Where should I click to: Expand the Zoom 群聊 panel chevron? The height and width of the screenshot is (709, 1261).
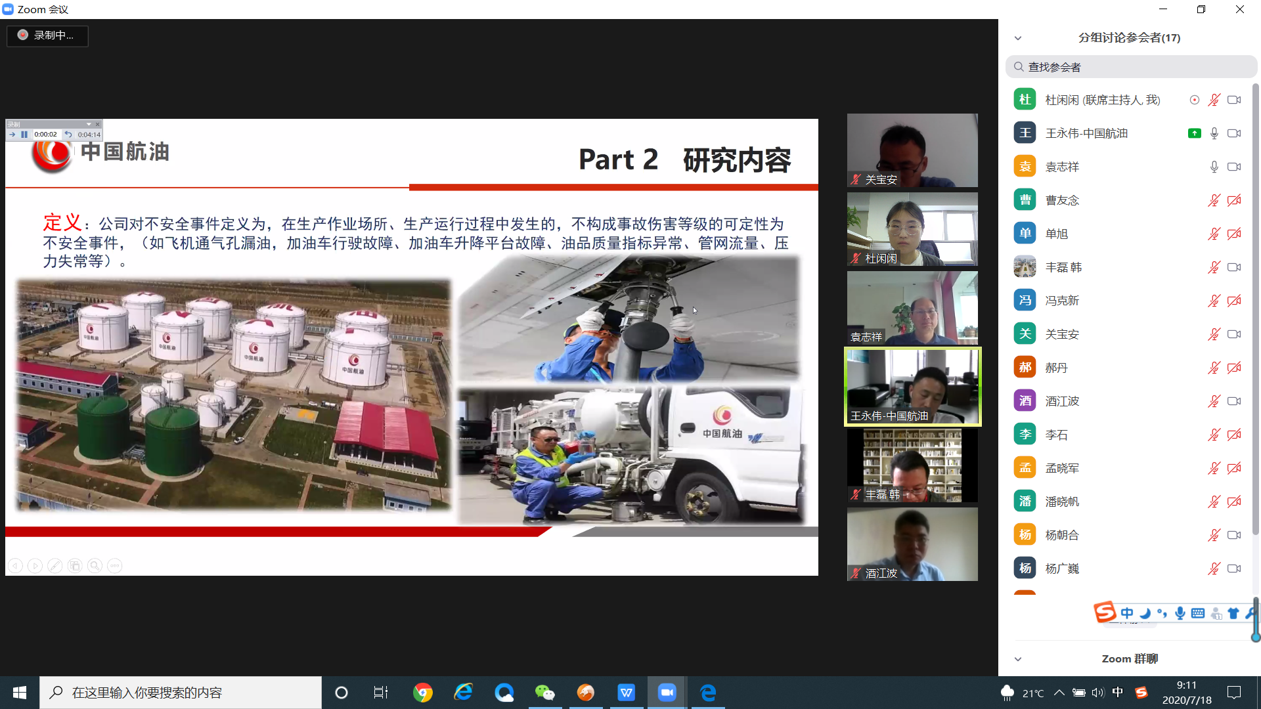(1018, 659)
